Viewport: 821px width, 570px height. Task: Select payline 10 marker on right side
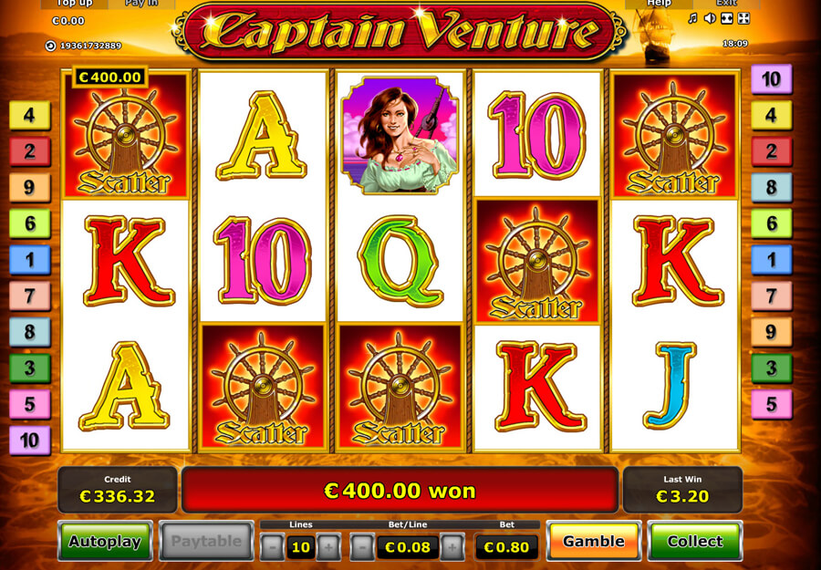[771, 79]
